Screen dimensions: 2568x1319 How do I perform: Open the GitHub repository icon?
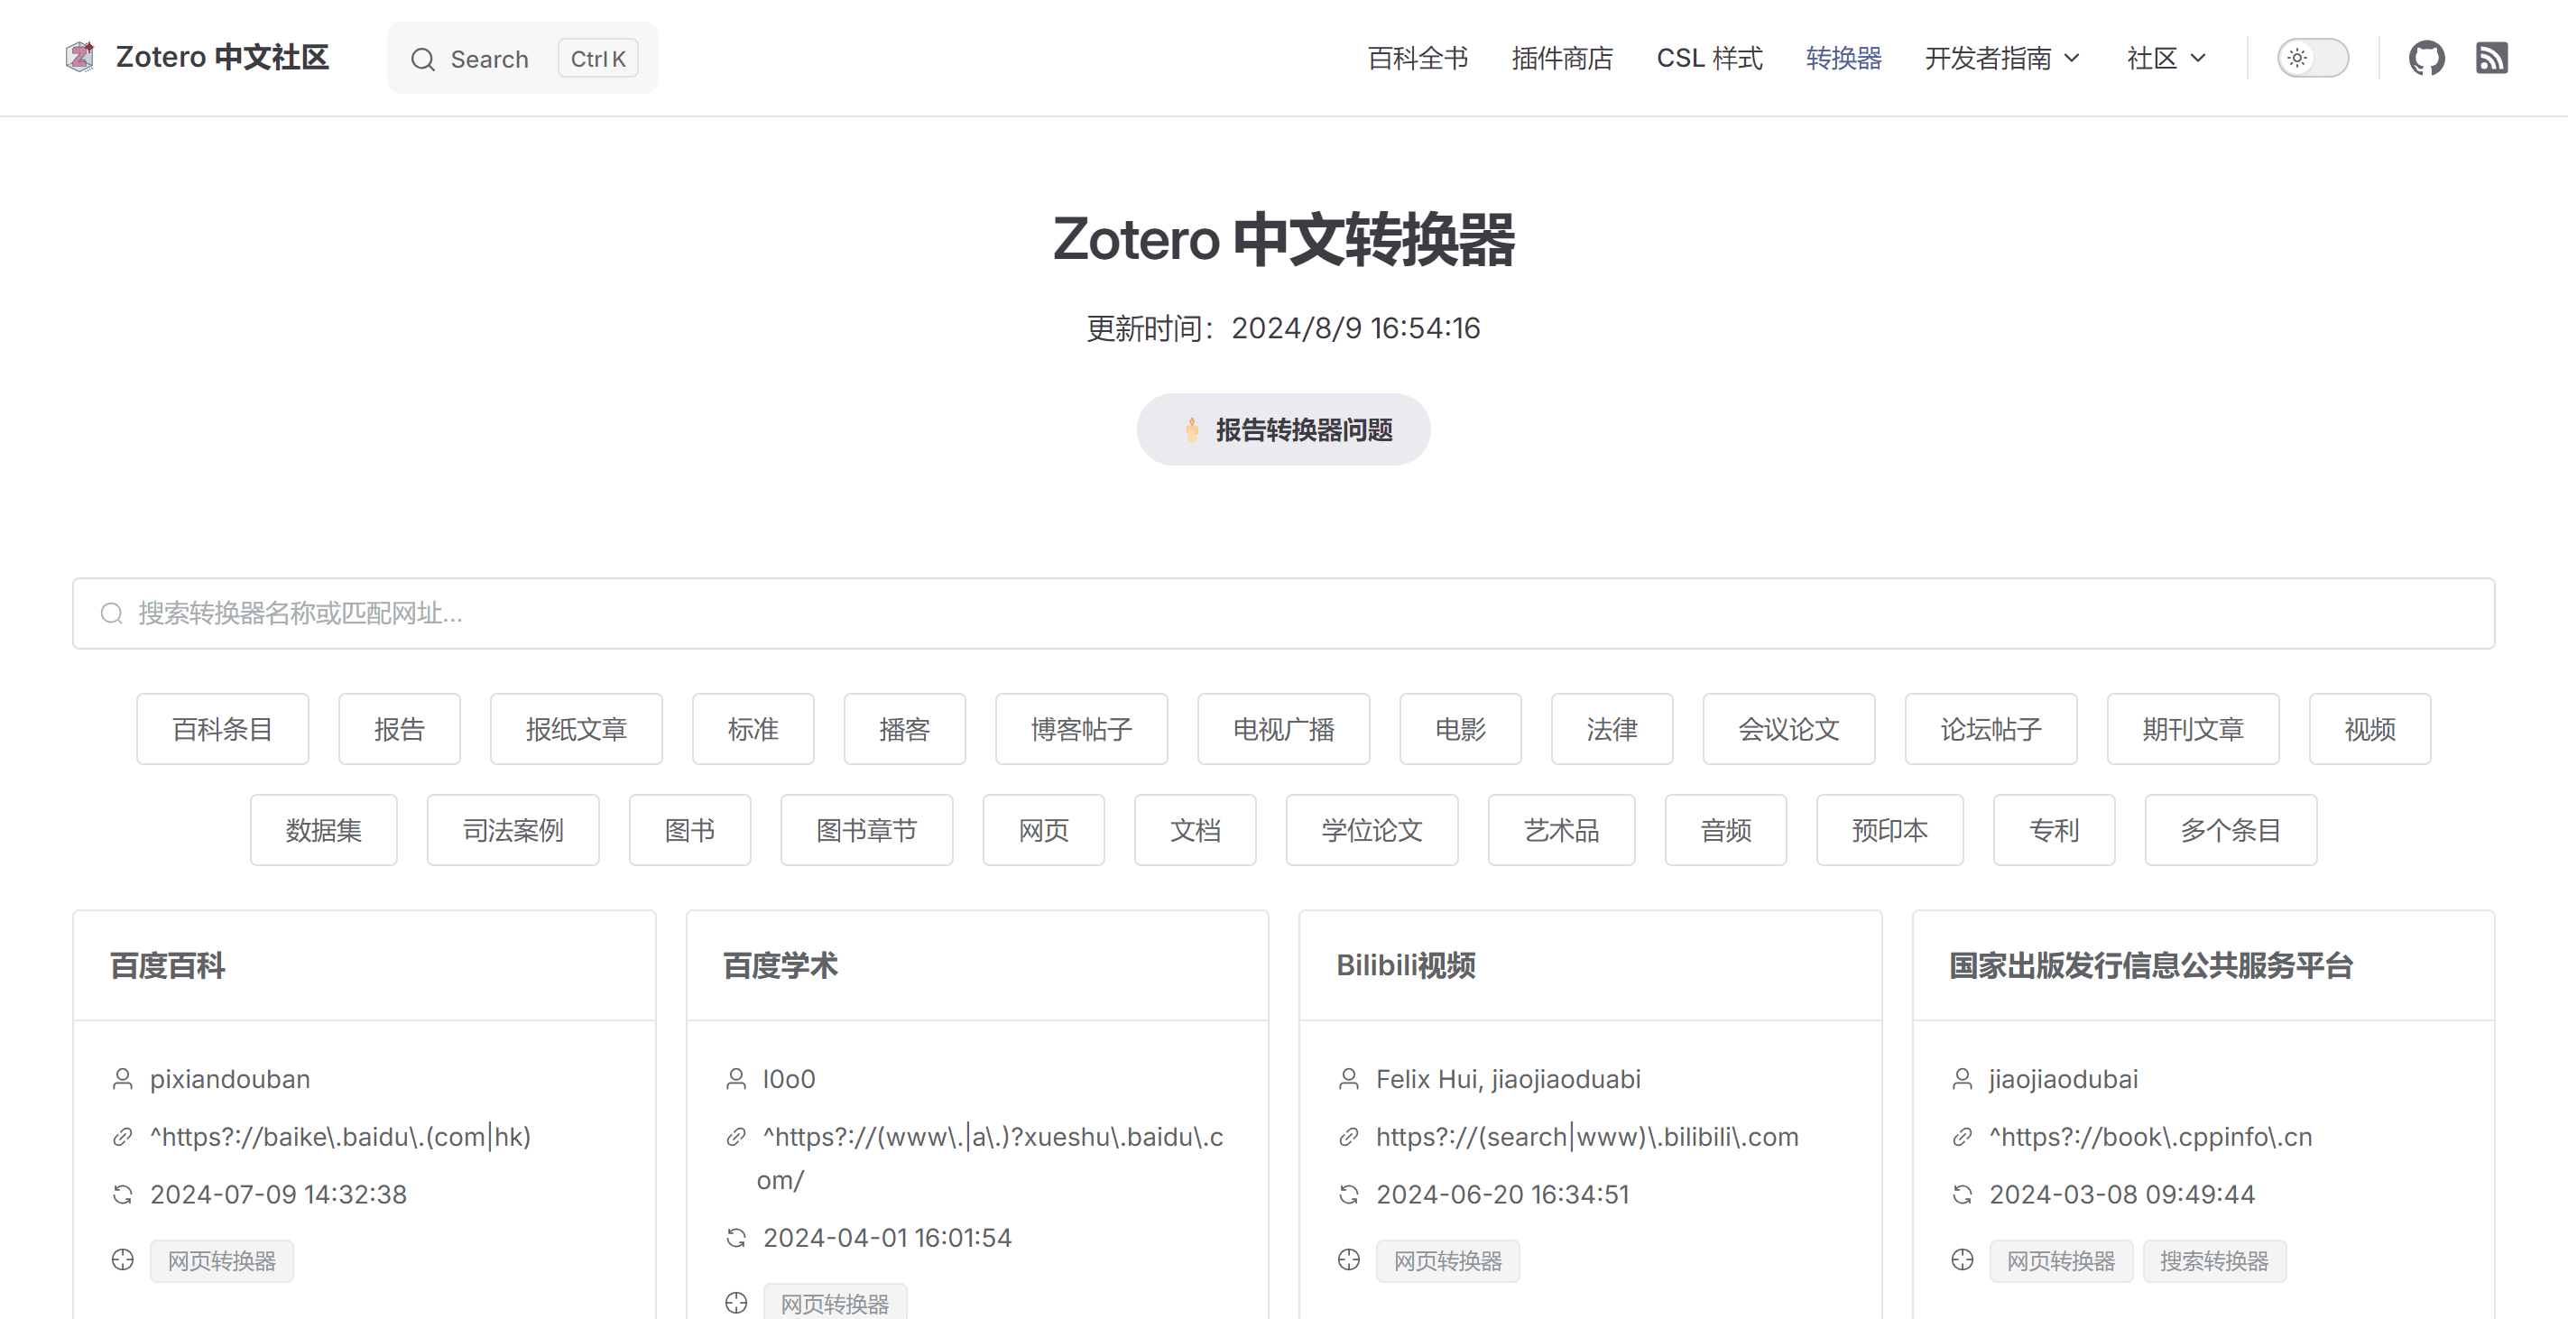coord(2426,58)
